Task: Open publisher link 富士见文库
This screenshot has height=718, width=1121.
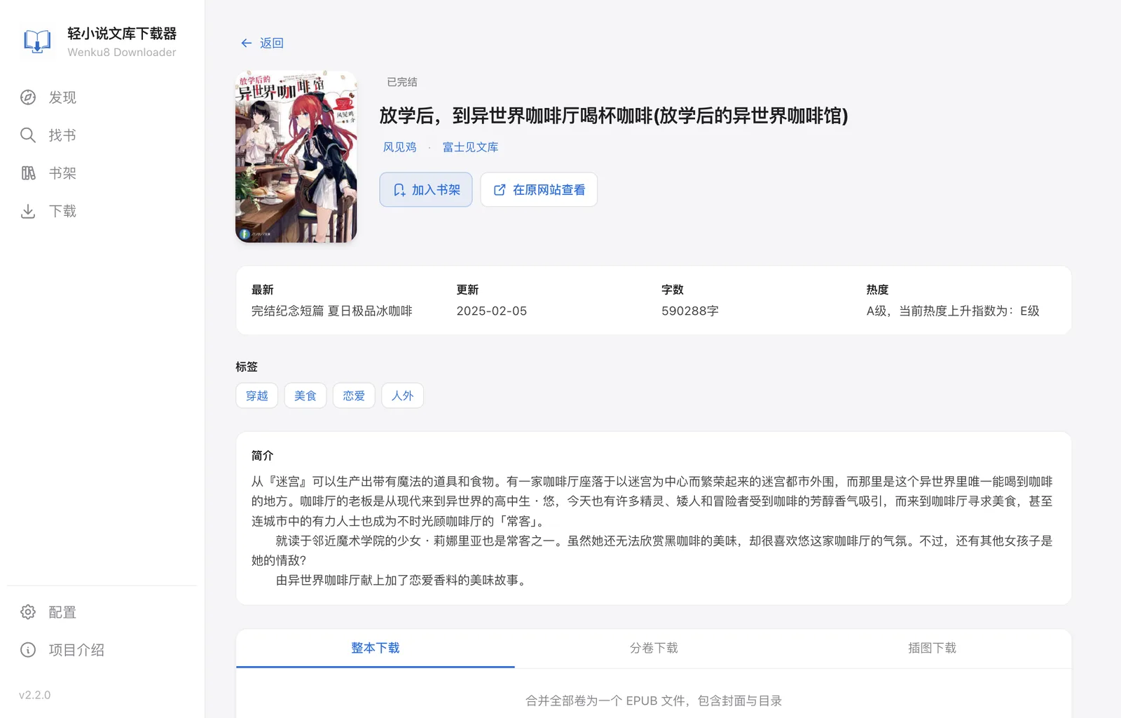Action: tap(470, 147)
